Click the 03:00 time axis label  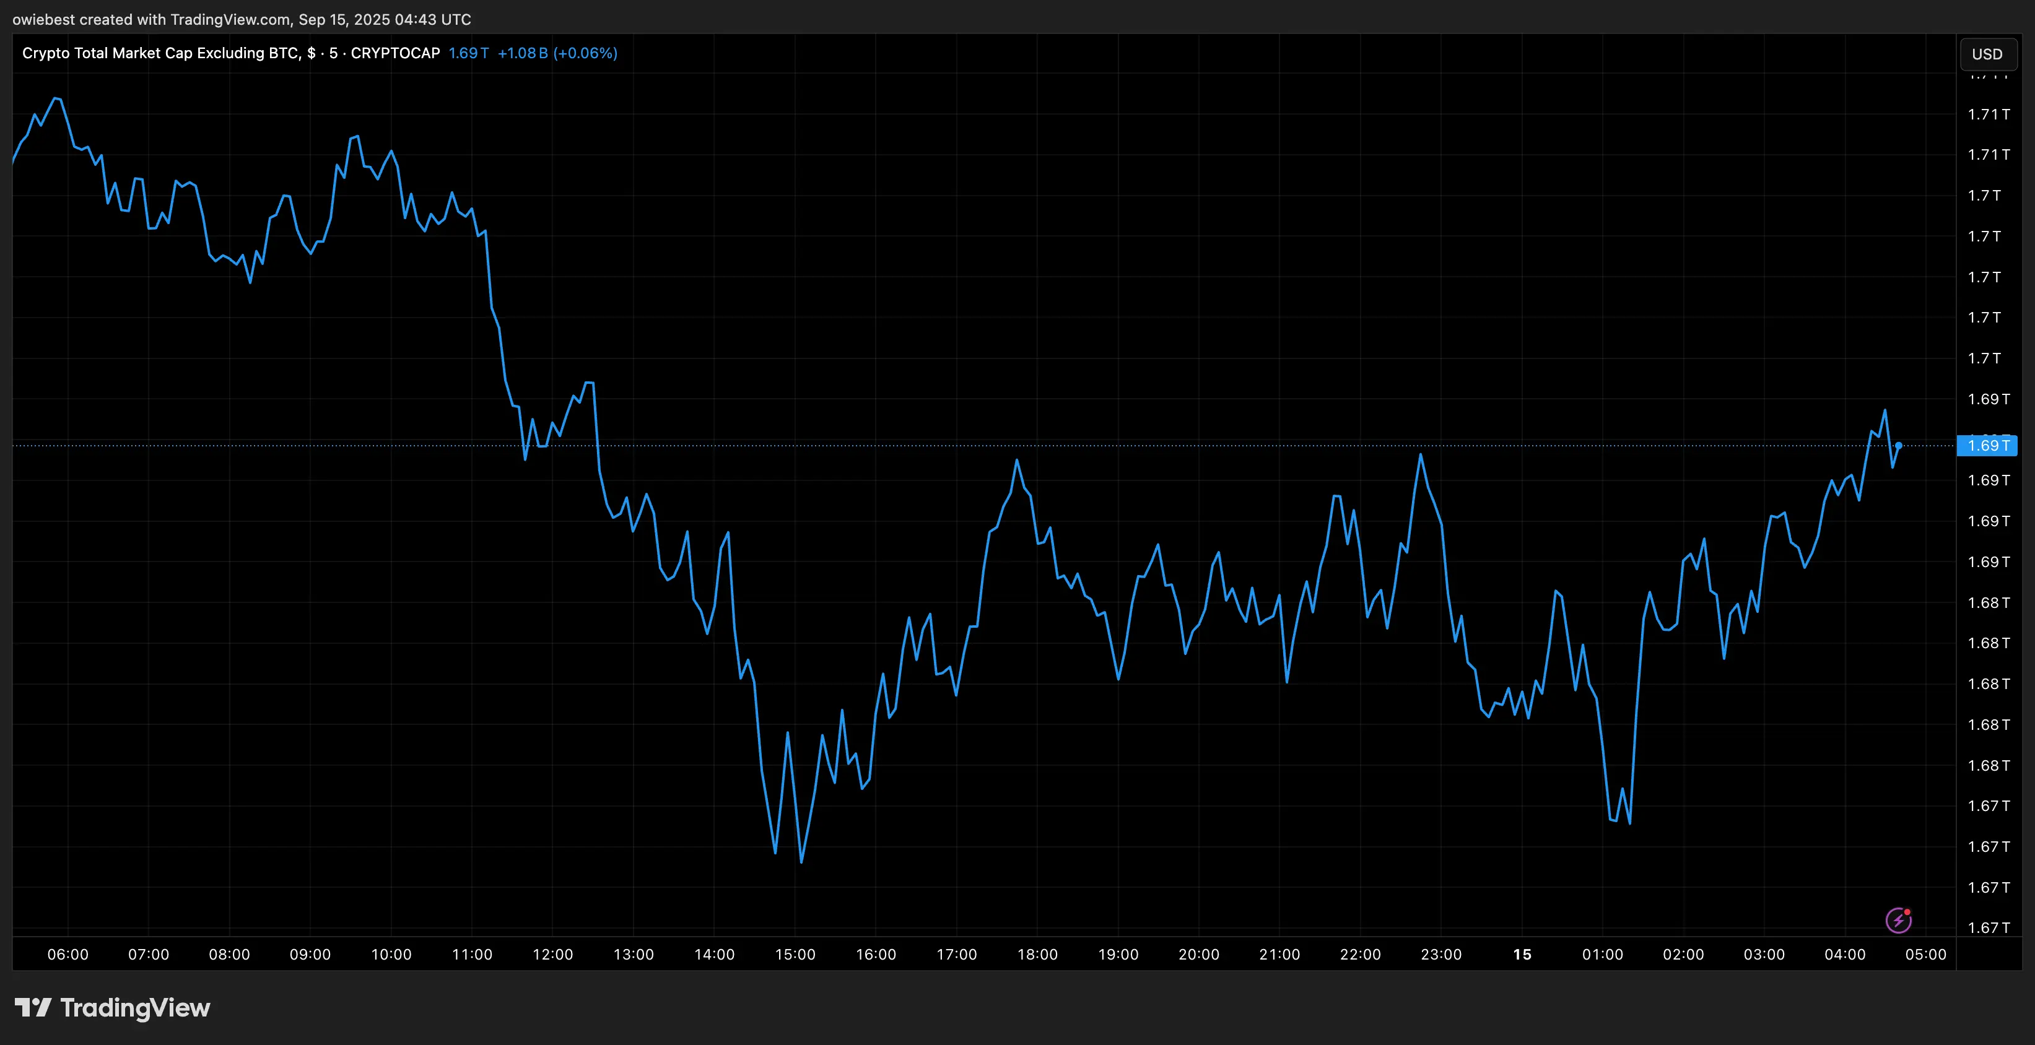tap(1764, 954)
